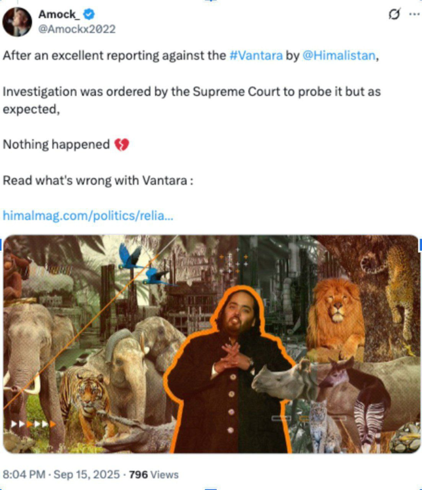Open the @Amockx2022 handle
Image resolution: width=422 pixels, height=490 pixels.
pos(77,29)
